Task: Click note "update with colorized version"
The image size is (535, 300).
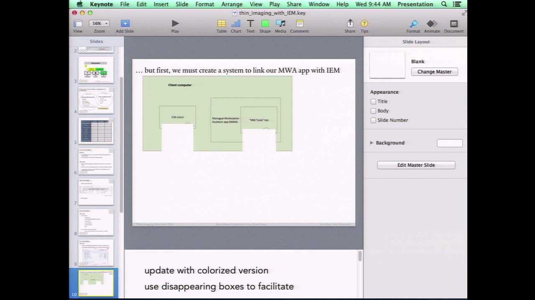Action: coord(206,270)
